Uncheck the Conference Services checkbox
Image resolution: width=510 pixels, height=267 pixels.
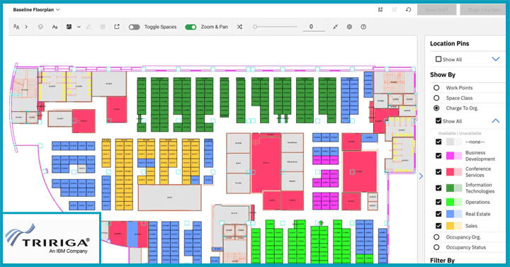[x=438, y=171]
